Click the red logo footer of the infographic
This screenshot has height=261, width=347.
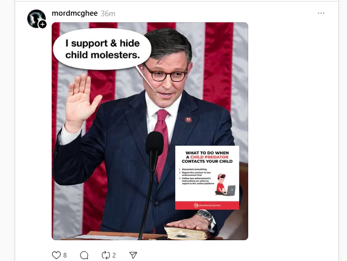point(207,205)
